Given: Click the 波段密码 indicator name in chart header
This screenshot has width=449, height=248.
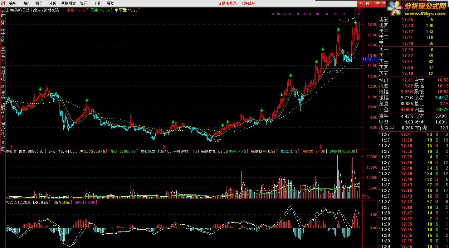Looking at the screenshot, I should [51, 10].
